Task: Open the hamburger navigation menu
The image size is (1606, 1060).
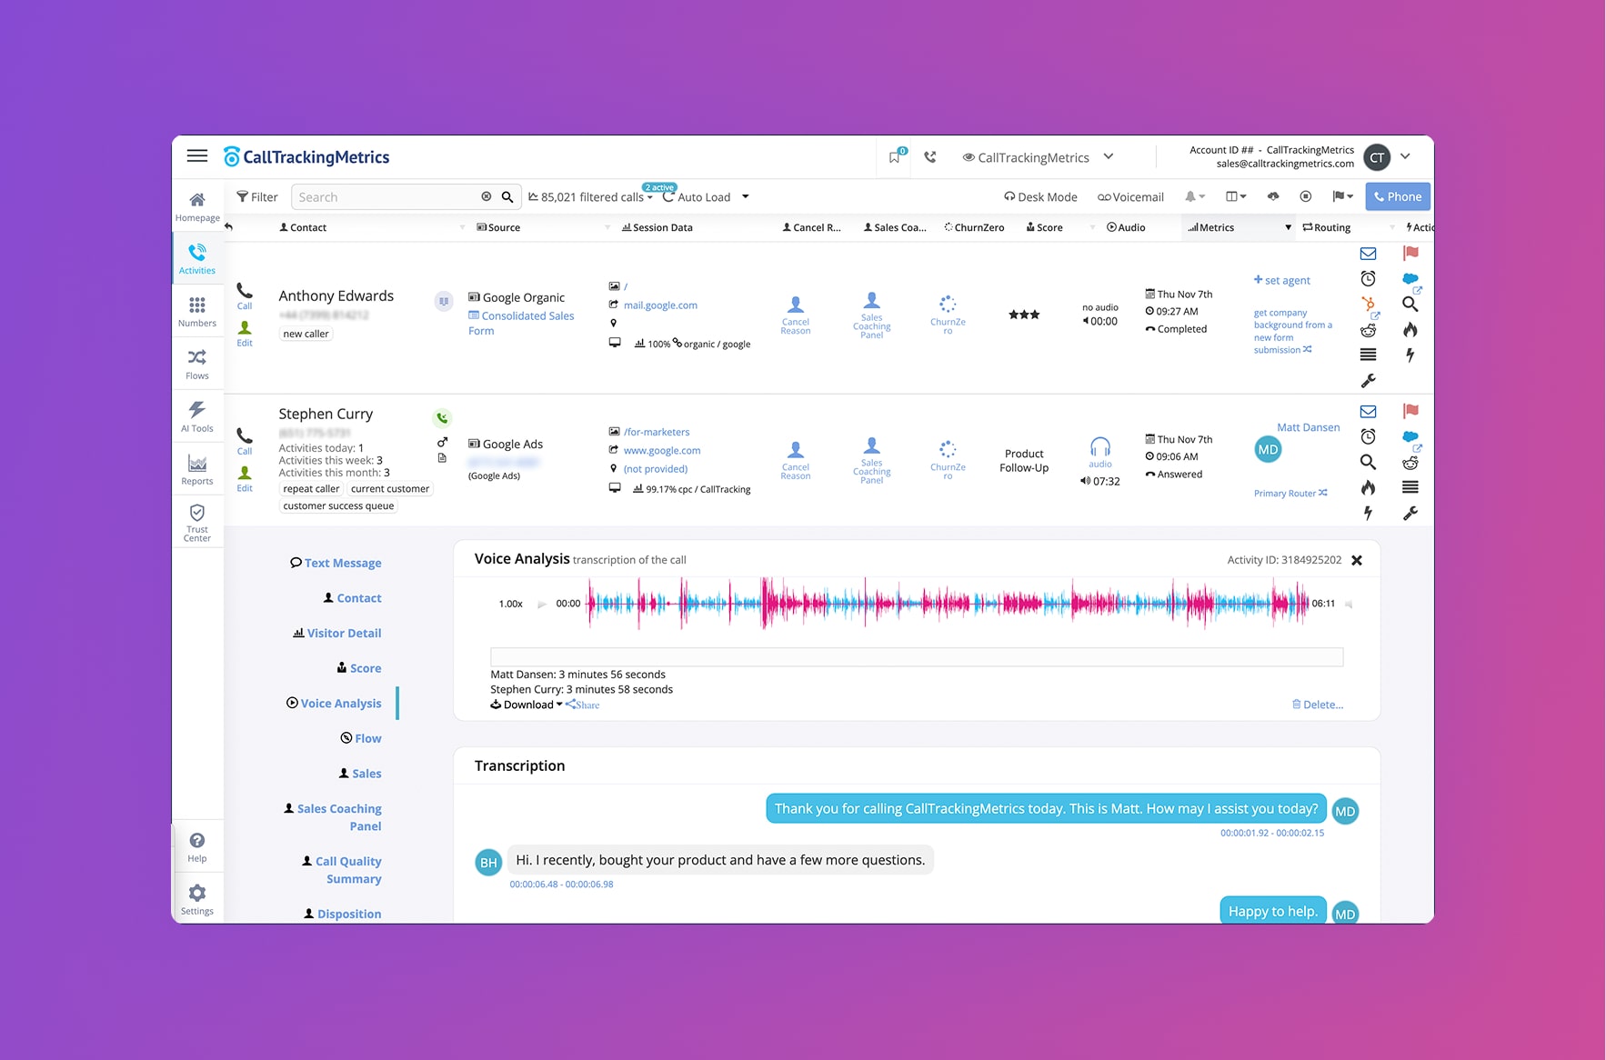Action: pos(197,156)
